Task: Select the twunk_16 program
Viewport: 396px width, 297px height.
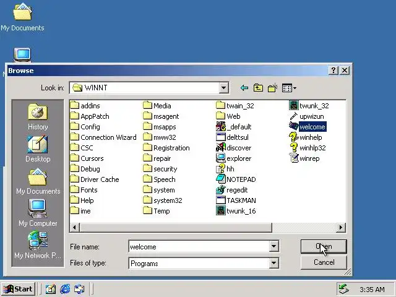Action: point(236,211)
